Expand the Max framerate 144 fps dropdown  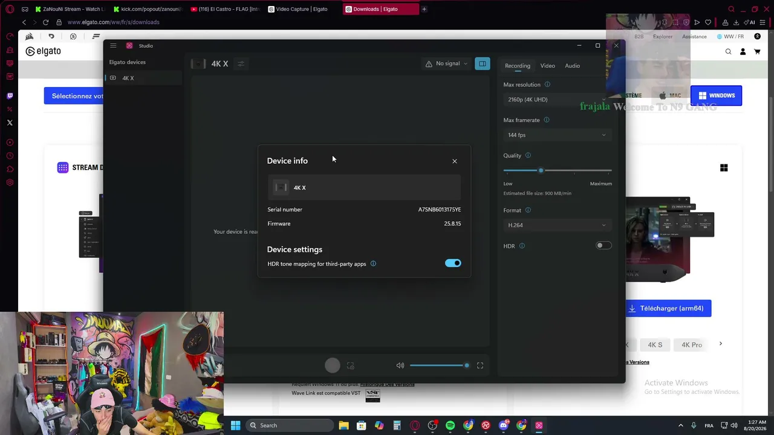(557, 135)
